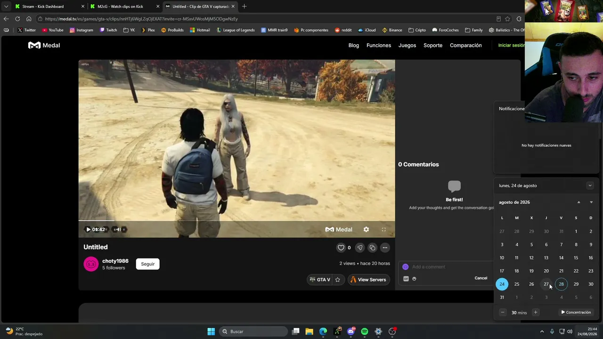This screenshot has width=603, height=339.
Task: Share the clip using paper plane icon
Action: tap(360, 248)
